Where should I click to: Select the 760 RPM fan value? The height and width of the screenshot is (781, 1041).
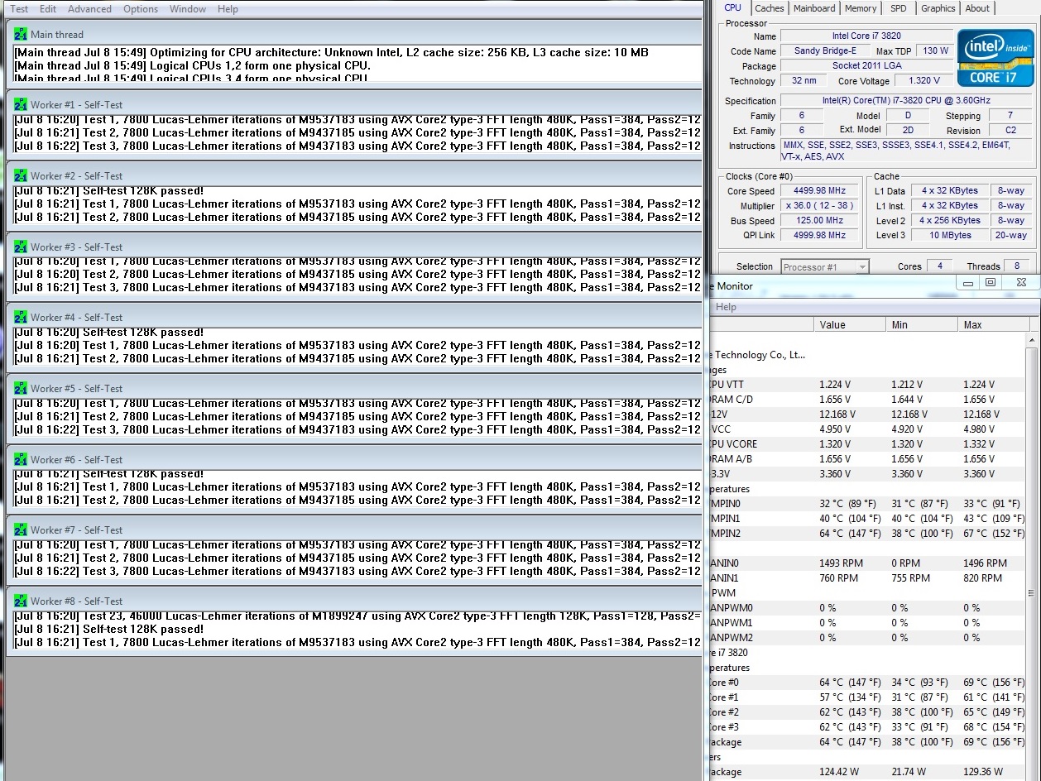click(838, 578)
